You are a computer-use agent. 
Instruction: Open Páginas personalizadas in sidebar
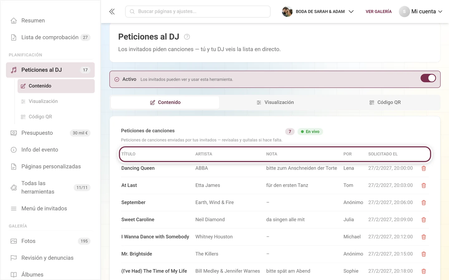click(50, 166)
